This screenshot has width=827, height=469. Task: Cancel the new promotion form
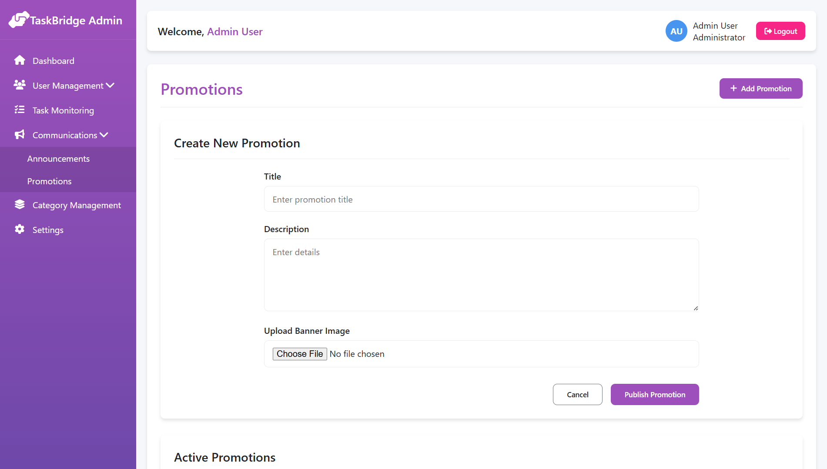tap(577, 394)
